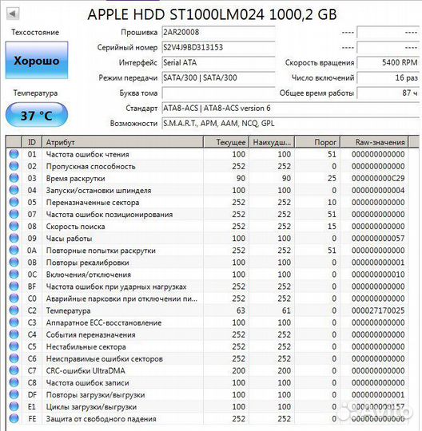This screenshot has height=431, width=422.
Task: Click the empty Буква тома field
Action: tap(218, 93)
